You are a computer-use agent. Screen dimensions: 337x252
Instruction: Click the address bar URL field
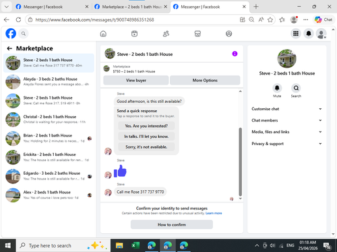pos(135,19)
